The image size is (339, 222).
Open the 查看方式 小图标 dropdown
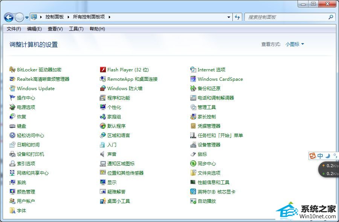pyautogui.click(x=295, y=44)
